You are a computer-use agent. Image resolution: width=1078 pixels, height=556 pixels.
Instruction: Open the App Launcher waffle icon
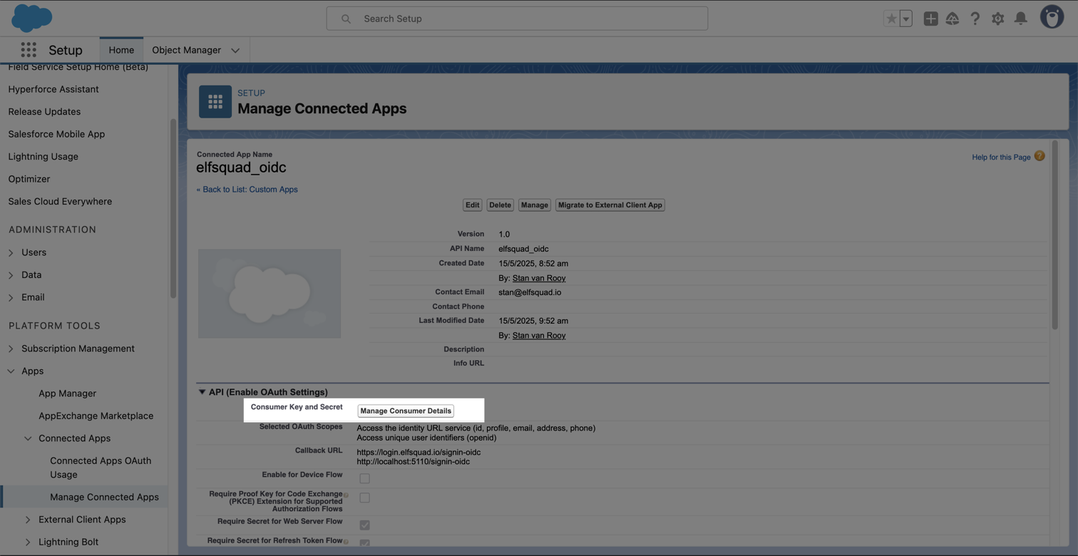(x=29, y=50)
